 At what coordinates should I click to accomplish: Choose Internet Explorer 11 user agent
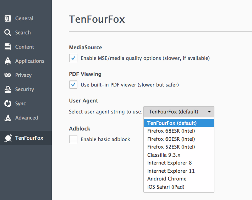click(179, 171)
